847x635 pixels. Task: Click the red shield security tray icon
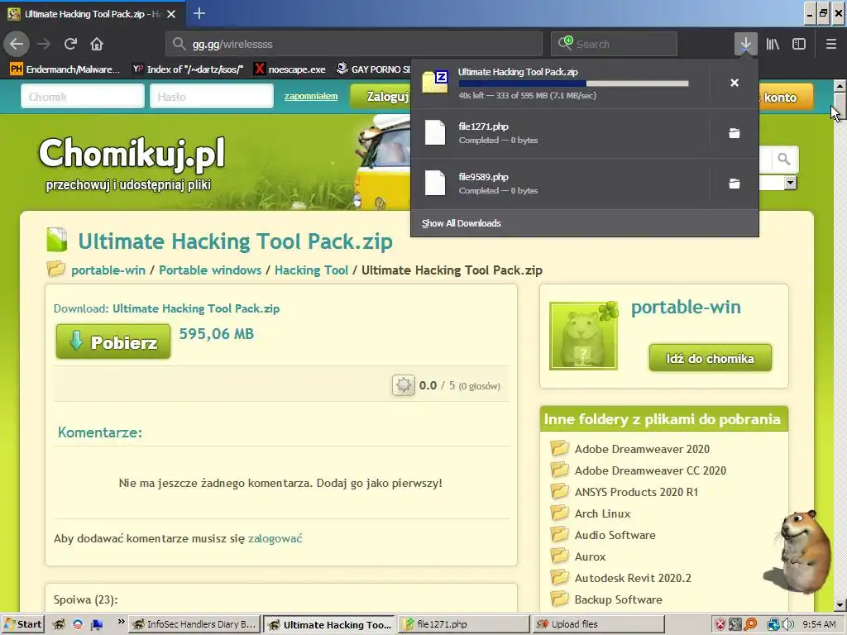tap(720, 624)
